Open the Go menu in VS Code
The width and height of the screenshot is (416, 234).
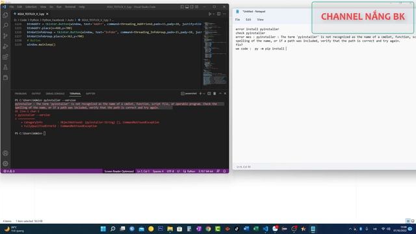51,7
